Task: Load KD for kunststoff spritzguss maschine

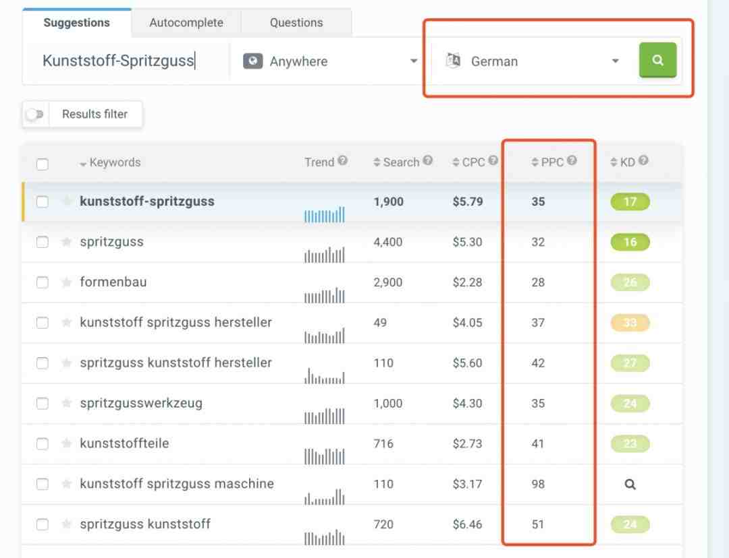Action: (630, 484)
